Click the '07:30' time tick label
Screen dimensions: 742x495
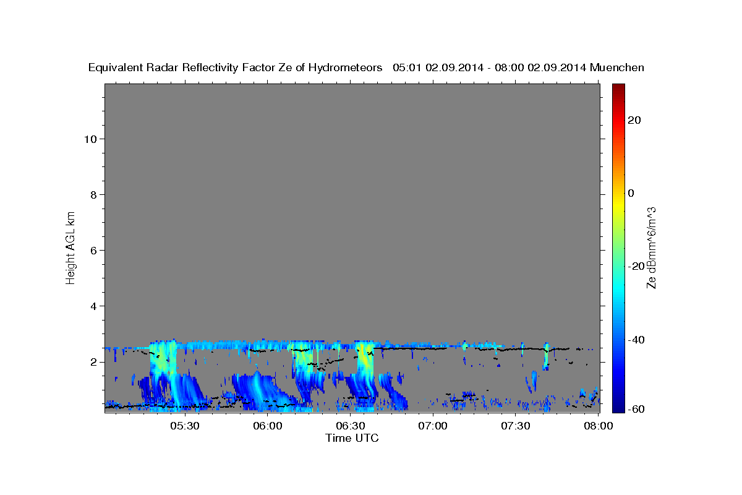coord(516,426)
